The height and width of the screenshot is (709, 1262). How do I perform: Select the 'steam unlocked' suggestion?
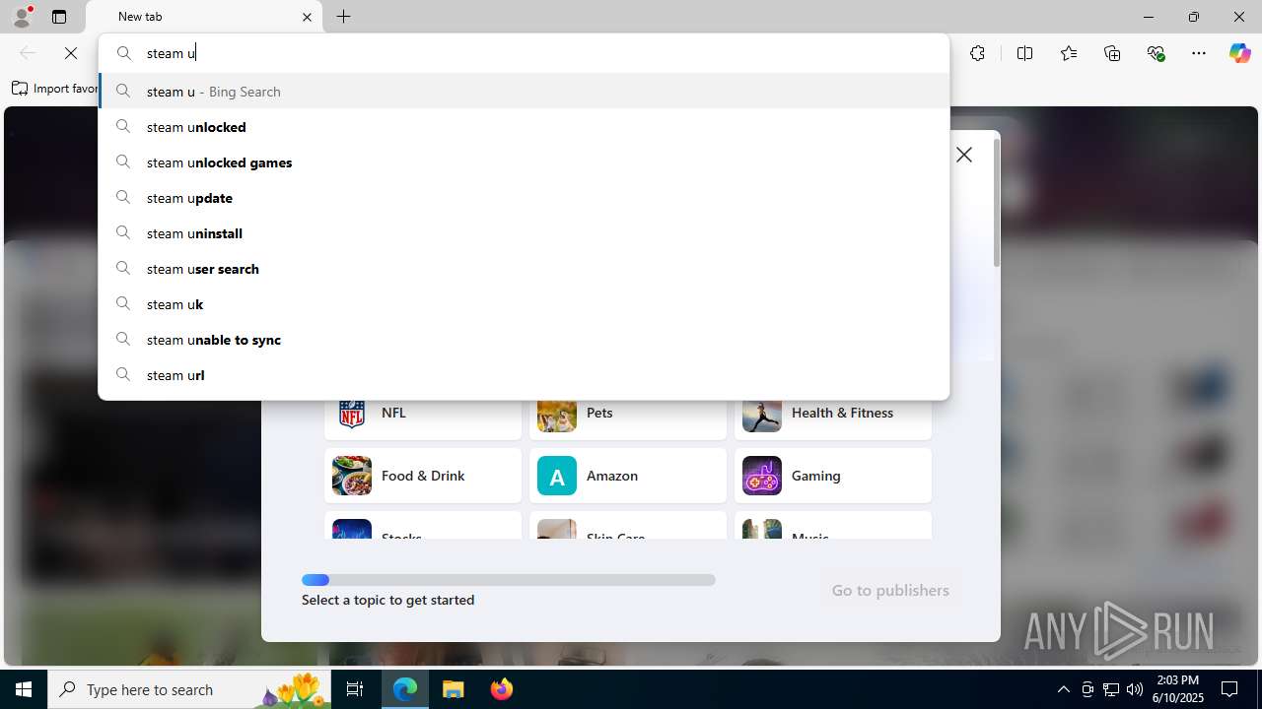(524, 127)
